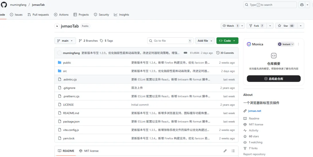Open the jvmaoTab repository breadcrumb link

tap(38, 5)
